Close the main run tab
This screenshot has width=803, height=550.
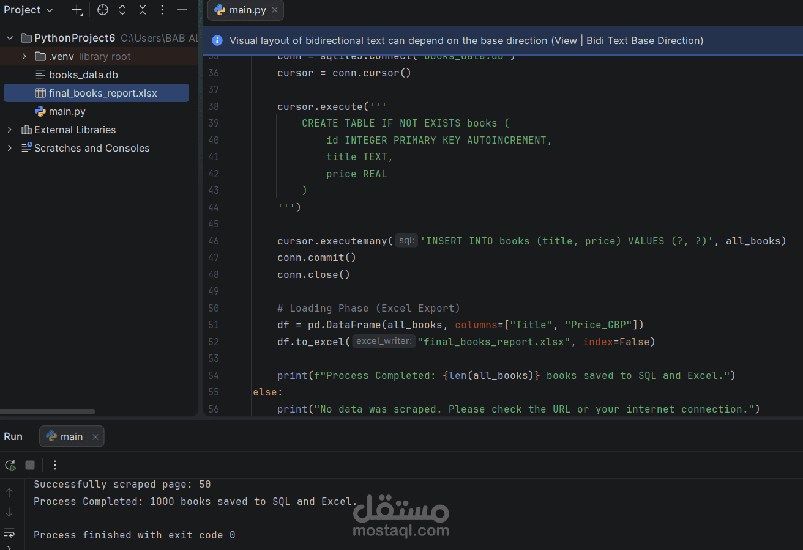(95, 436)
